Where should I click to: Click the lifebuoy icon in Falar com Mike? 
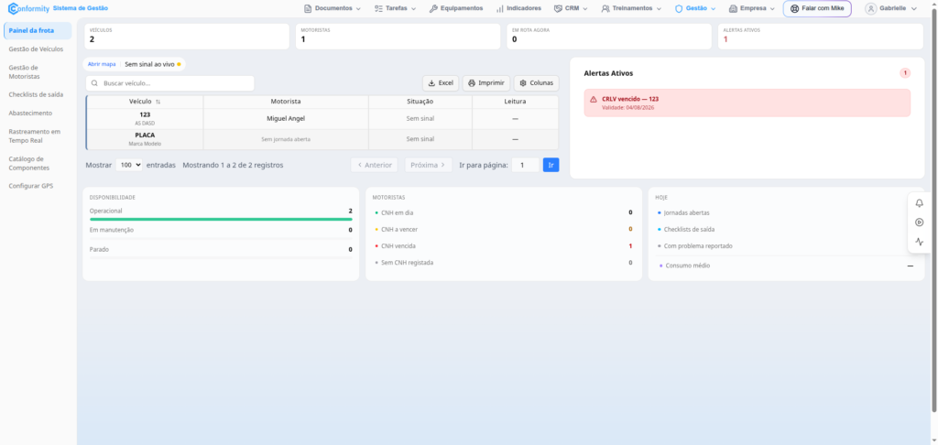tap(794, 8)
